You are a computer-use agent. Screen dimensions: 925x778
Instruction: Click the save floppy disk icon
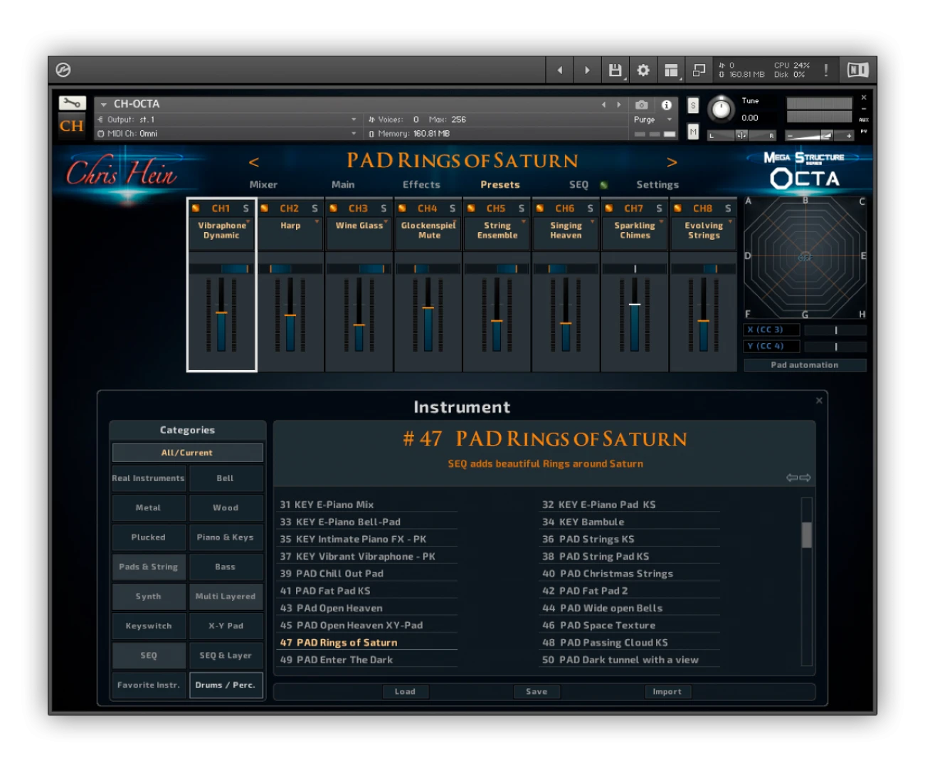coord(615,70)
